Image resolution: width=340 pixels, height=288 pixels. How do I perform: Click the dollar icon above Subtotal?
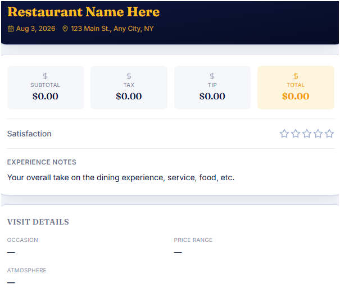pyautogui.click(x=45, y=76)
